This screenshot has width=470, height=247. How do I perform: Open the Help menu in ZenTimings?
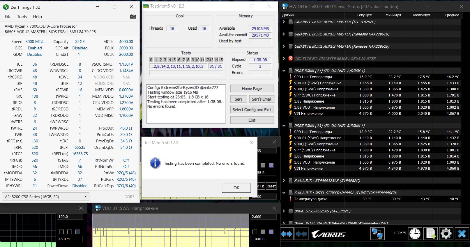point(37,17)
